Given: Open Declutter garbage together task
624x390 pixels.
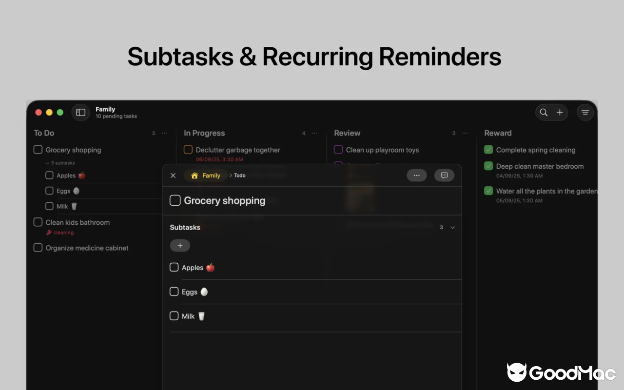Looking at the screenshot, I should pyautogui.click(x=238, y=150).
